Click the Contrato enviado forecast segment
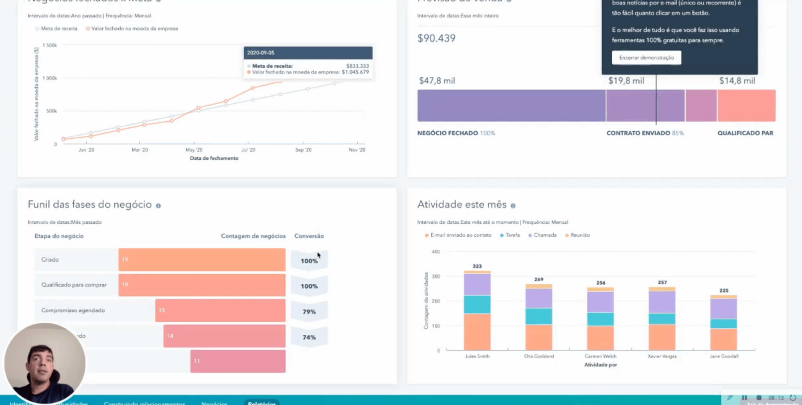The image size is (802, 405). [x=646, y=106]
